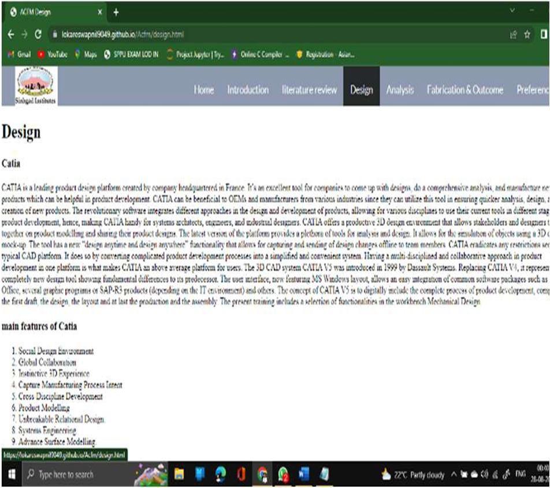Open Online C Compiler bookmark
This screenshot has width=550, height=488.
[x=260, y=54]
